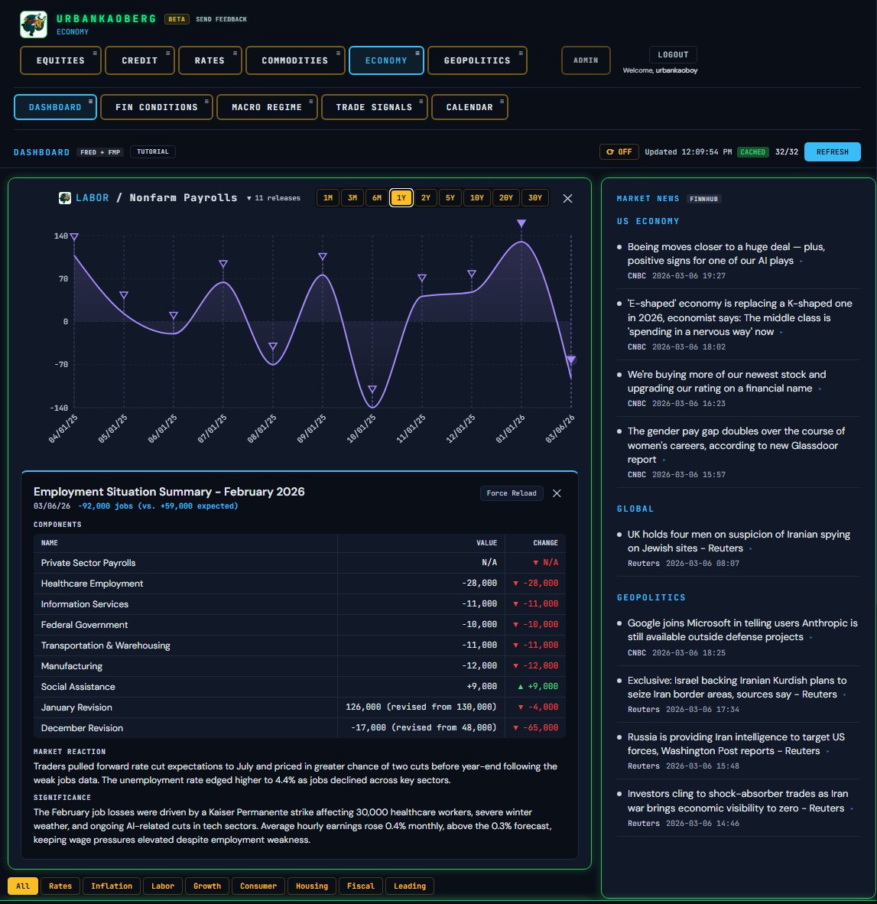Filter indicators by Inflation
This screenshot has height=904, width=877.
coord(112,886)
